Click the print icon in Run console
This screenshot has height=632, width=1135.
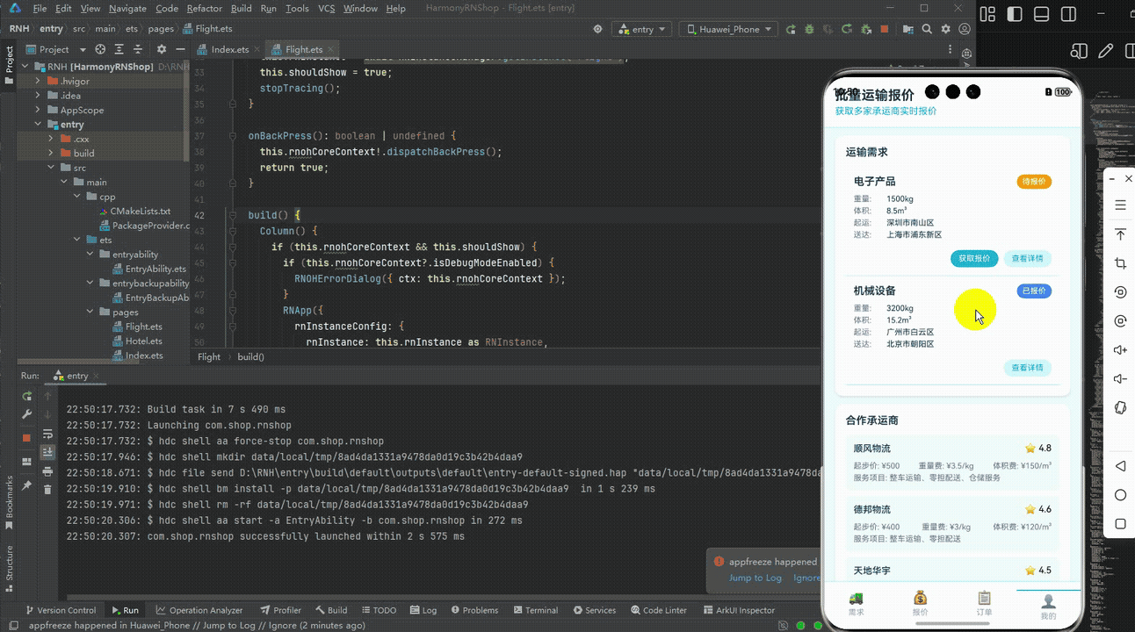47,471
